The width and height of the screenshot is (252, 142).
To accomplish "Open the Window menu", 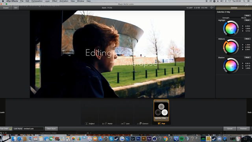I will pyautogui.click(x=80, y=1).
